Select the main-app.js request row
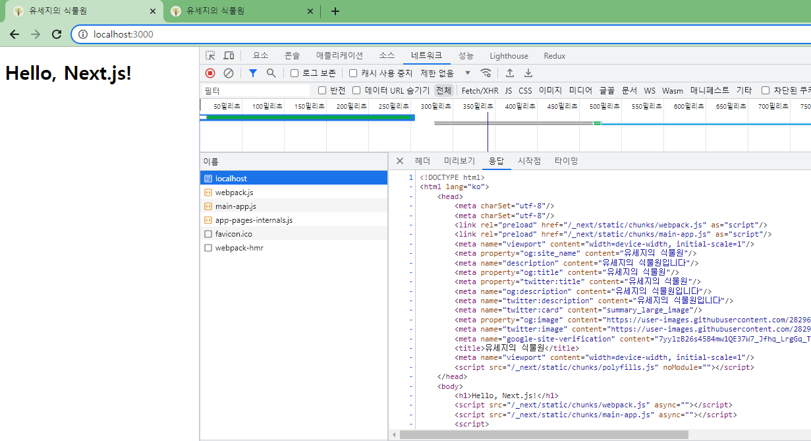This screenshot has width=811, height=441. 294,206
